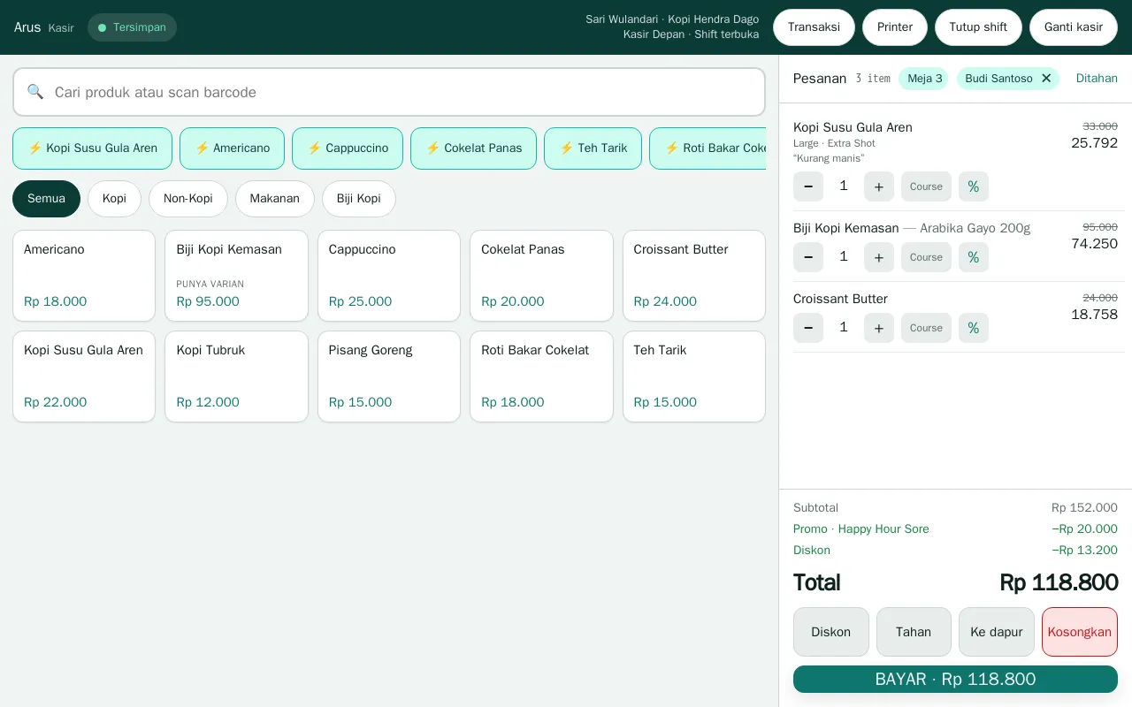Send the order Ke dapur
The width and height of the screenshot is (1132, 707).
(x=997, y=632)
